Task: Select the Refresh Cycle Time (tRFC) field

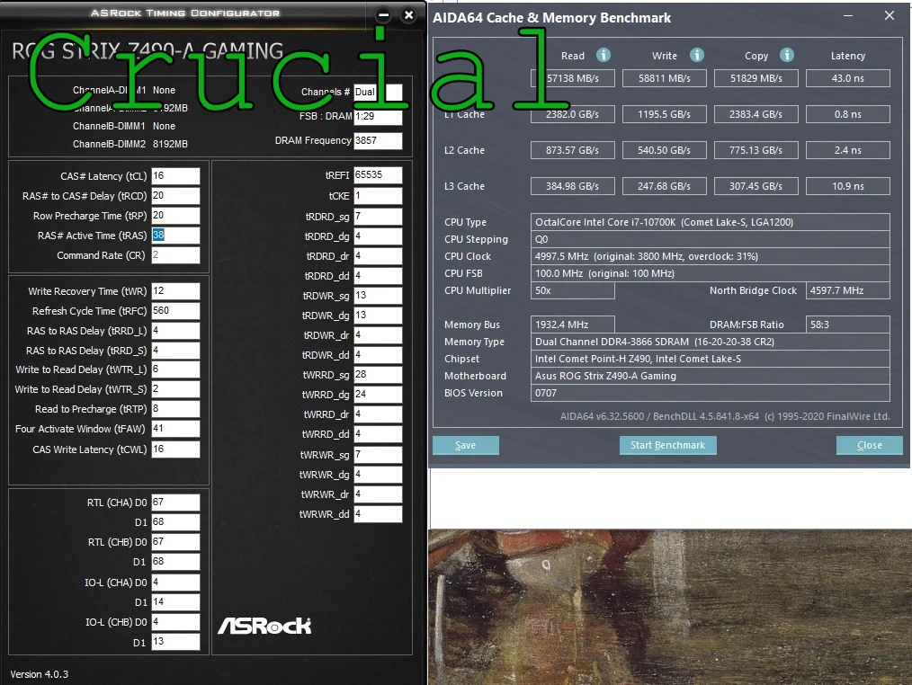Action: (175, 310)
